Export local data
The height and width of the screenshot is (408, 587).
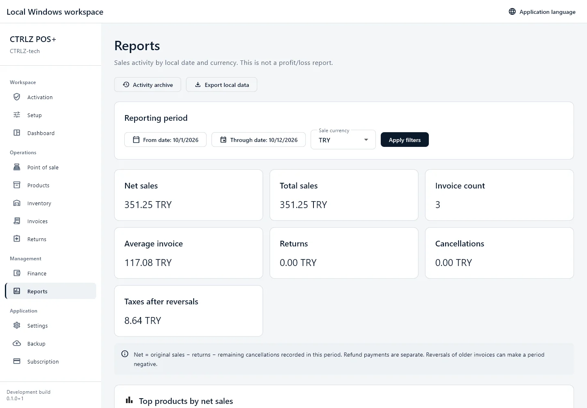[x=222, y=85]
